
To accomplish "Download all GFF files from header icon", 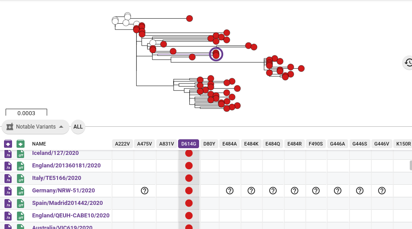I will pos(21,144).
